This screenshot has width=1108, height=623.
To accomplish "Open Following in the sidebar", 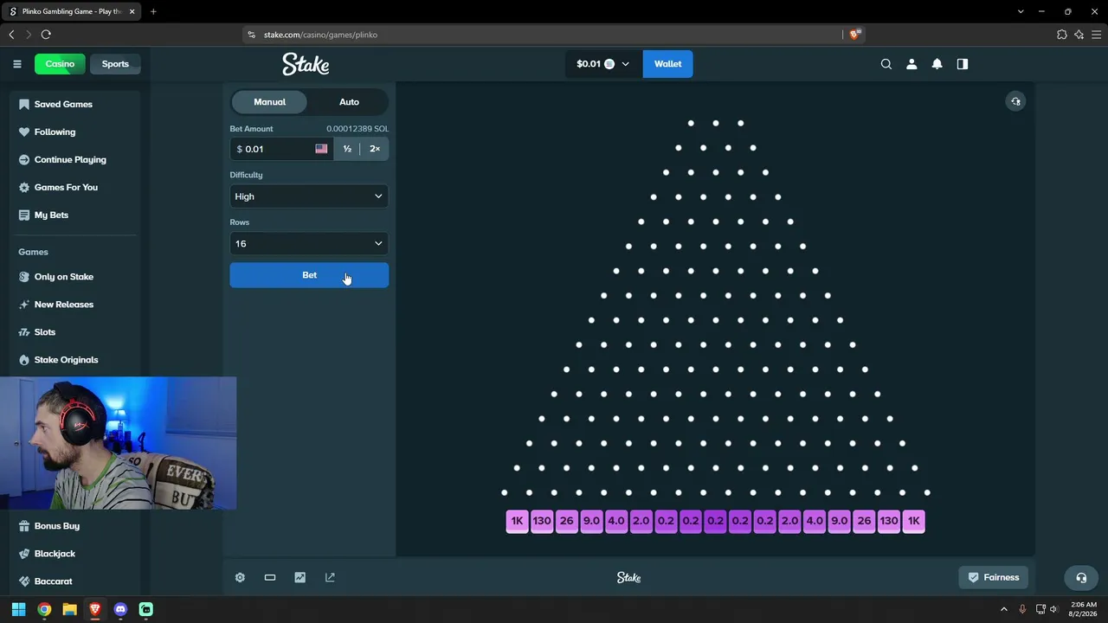I will tap(55, 132).
